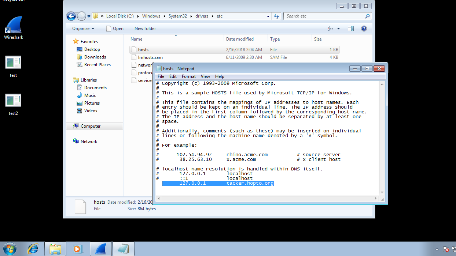Open Notepad Format menu
456x256 pixels.
[189, 76]
